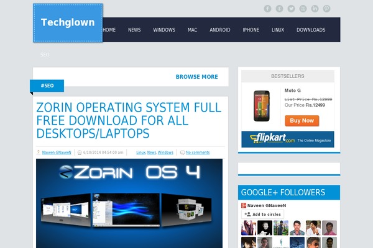Click the Flipkart shopping cart logo
This screenshot has height=248, width=373.
[254, 139]
